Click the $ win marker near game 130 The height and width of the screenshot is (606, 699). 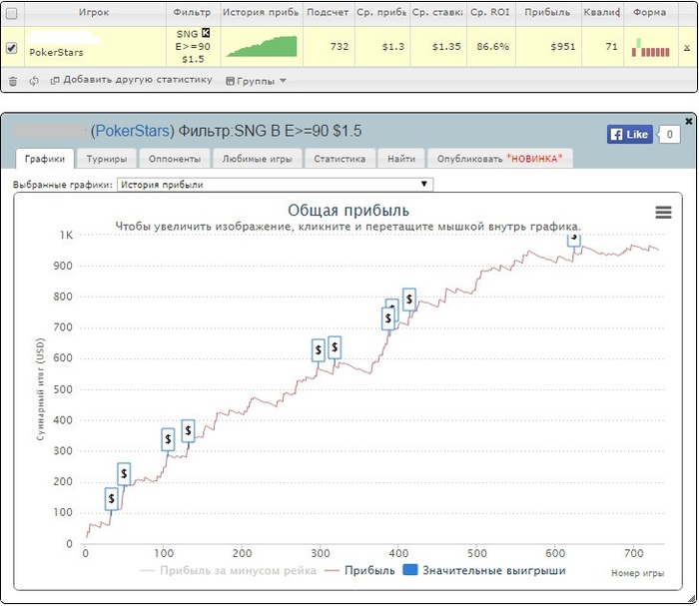pyautogui.click(x=188, y=431)
